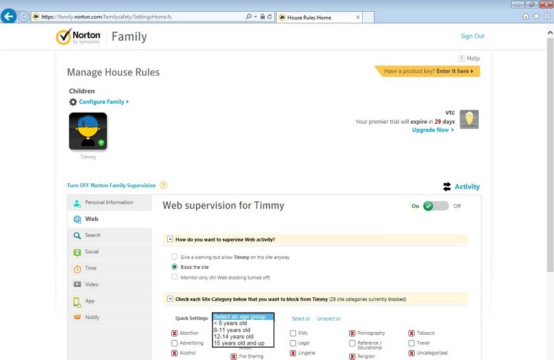Open browser tools gear icon
The width and height of the screenshot is (554, 360).
click(x=547, y=16)
